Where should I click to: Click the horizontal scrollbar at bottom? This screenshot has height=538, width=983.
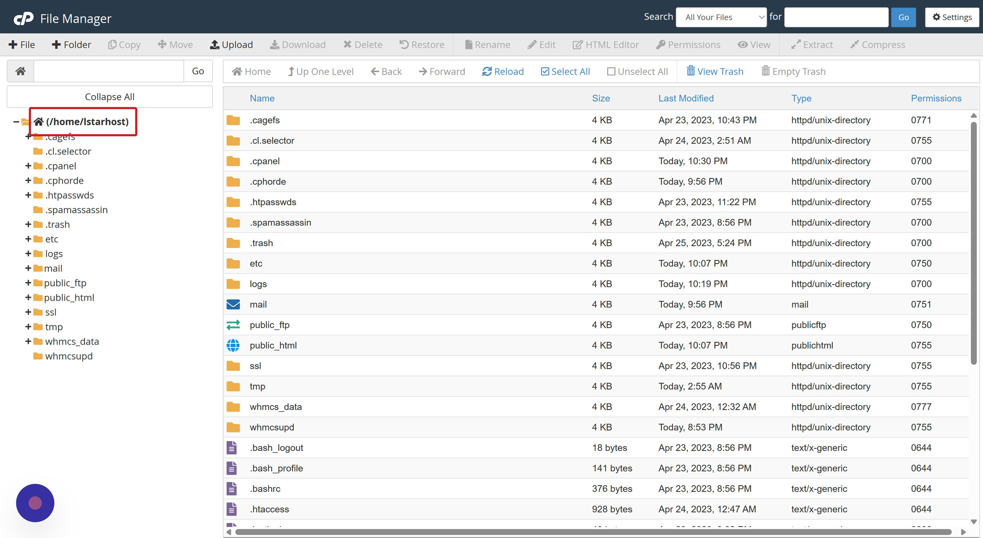point(592,532)
